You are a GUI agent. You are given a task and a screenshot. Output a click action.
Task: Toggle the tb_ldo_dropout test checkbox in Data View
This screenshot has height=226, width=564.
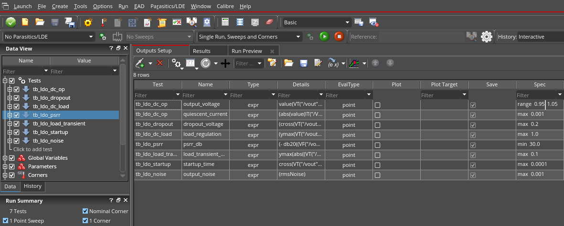pyautogui.click(x=17, y=98)
